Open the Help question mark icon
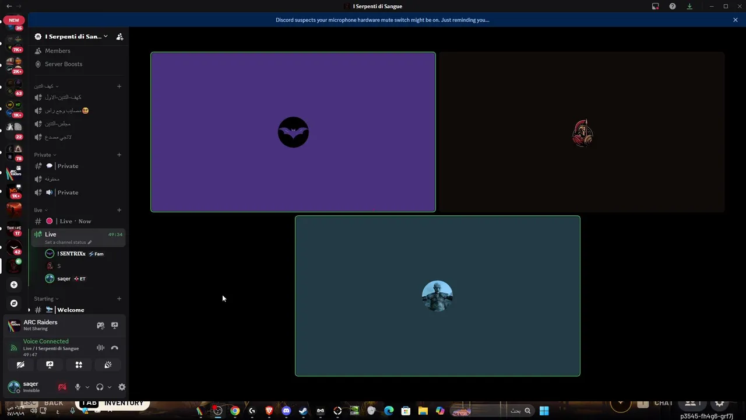This screenshot has width=746, height=420. click(673, 6)
